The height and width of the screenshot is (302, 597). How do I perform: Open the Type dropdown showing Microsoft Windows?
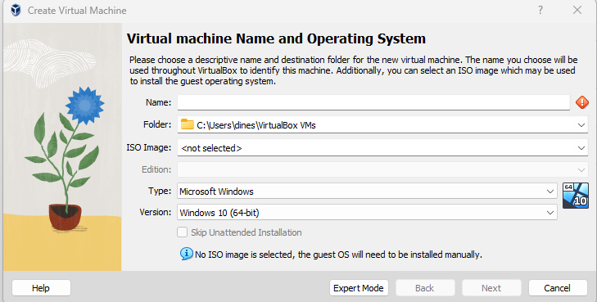[x=368, y=192]
